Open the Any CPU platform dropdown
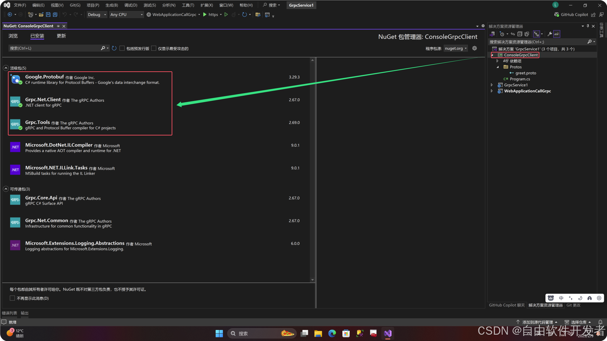 point(126,15)
